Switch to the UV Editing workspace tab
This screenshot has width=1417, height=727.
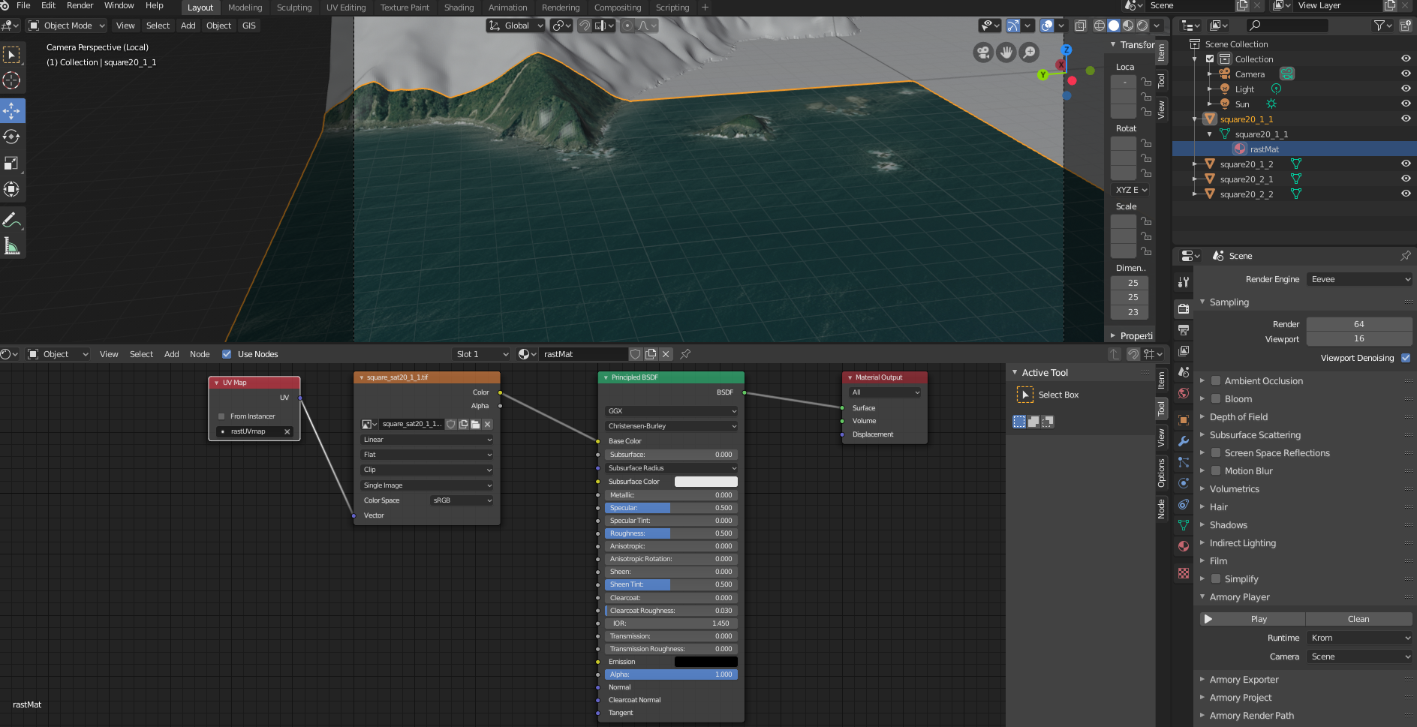coord(346,8)
